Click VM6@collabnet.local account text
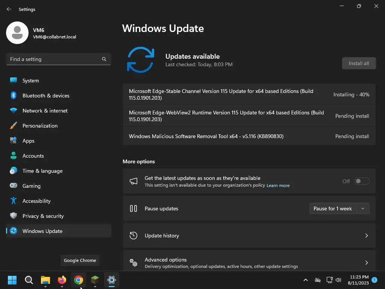Screen dimensions: 385x289 55,37
